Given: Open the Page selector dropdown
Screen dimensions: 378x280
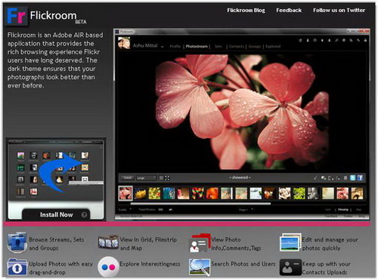Looking at the screenshot, I should (246, 210).
